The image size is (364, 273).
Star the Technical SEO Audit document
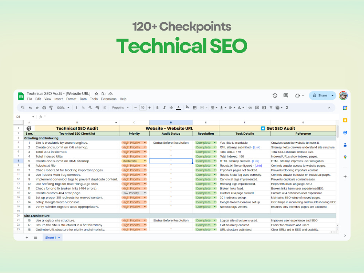point(96,94)
